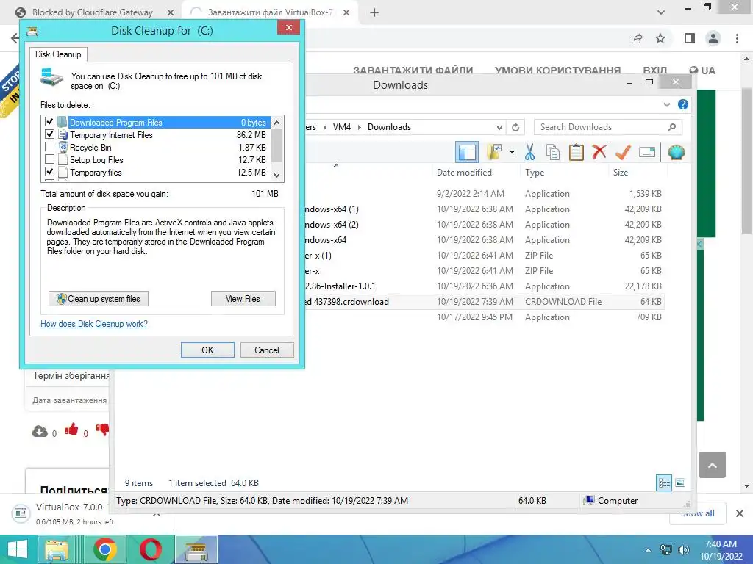Confirm Disk Cleanup with OK

point(207,350)
